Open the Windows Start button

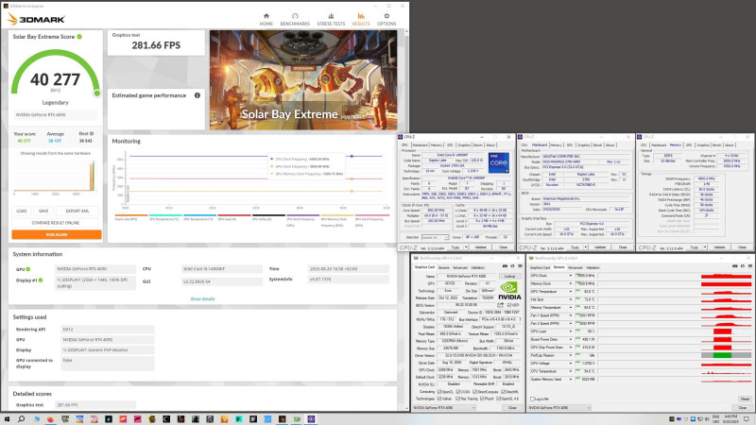(7, 419)
